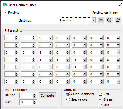Viewport: 123px width, 109px height.
Task: Click the randomize parameters dice icon
Action: tap(109, 20)
